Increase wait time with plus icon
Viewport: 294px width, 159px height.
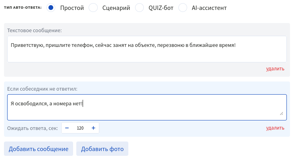pyautogui.click(x=93, y=128)
